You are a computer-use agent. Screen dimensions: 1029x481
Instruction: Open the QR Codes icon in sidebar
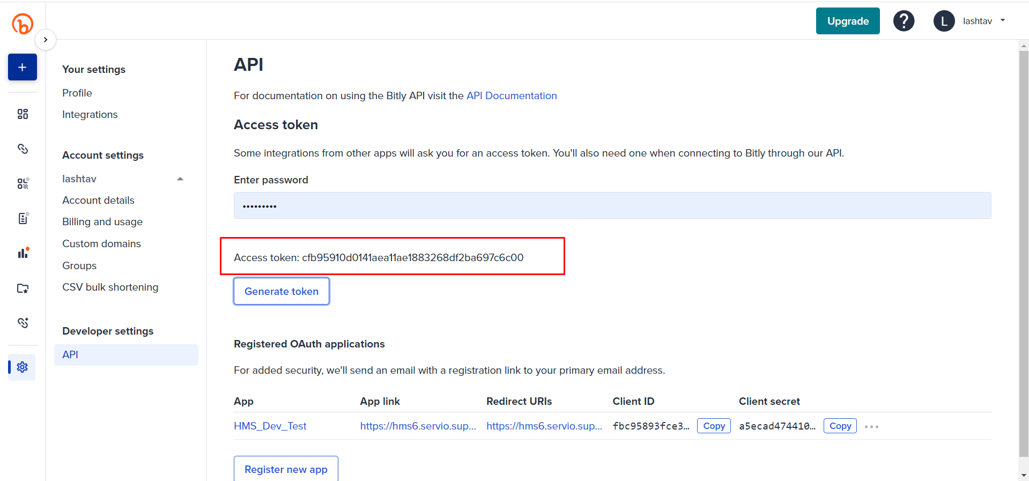[23, 183]
